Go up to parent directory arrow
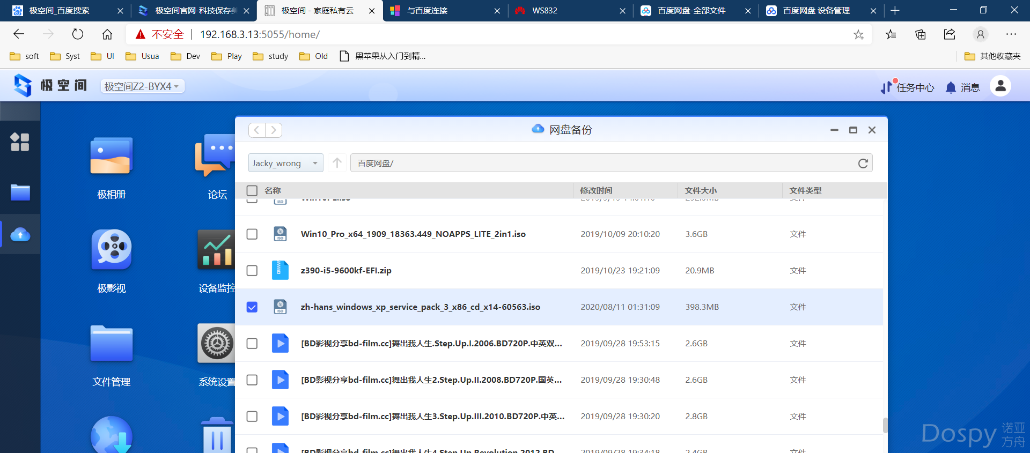This screenshot has height=453, width=1030. point(337,162)
